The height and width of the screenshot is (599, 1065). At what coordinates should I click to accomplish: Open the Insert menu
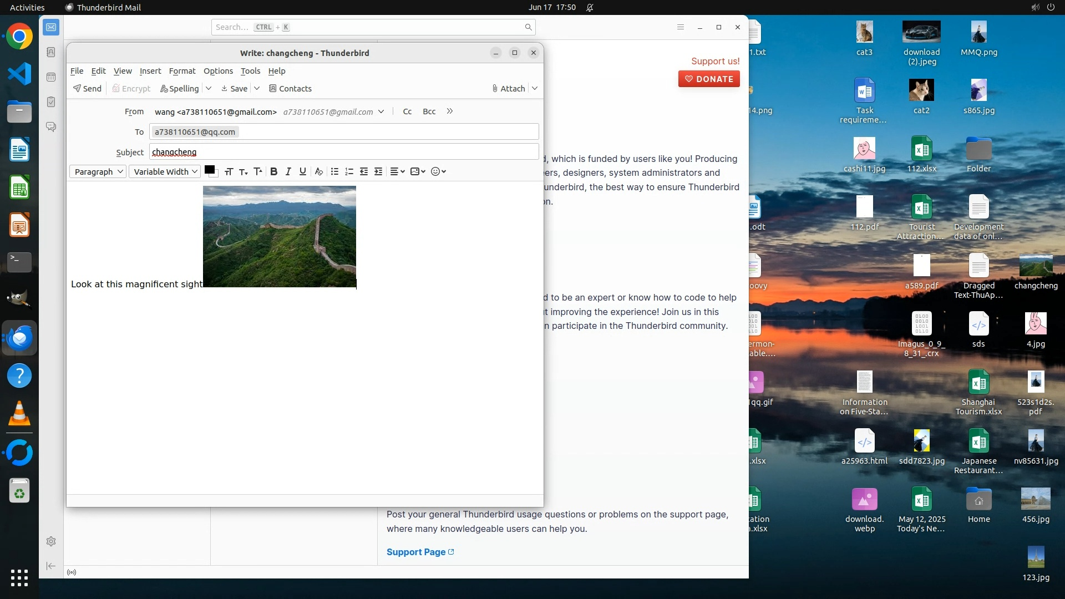pos(150,71)
